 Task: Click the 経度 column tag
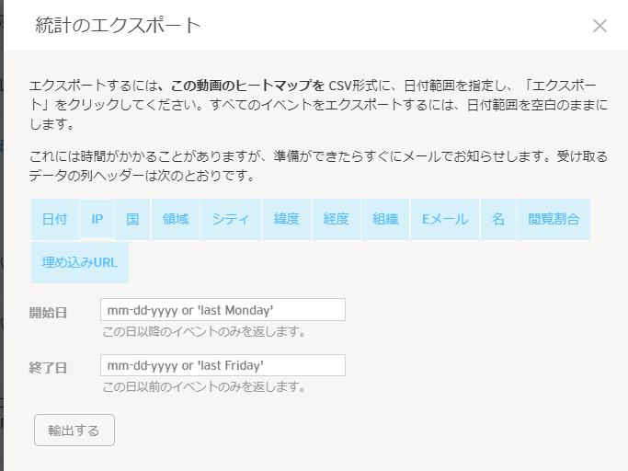click(337, 220)
